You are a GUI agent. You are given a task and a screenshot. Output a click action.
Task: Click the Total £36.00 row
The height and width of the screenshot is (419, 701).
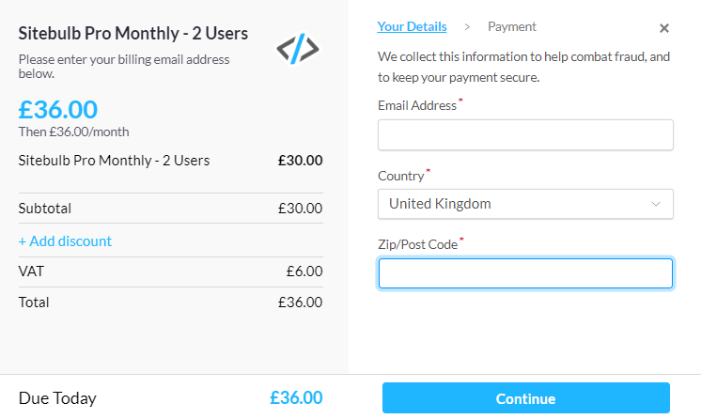point(170,303)
